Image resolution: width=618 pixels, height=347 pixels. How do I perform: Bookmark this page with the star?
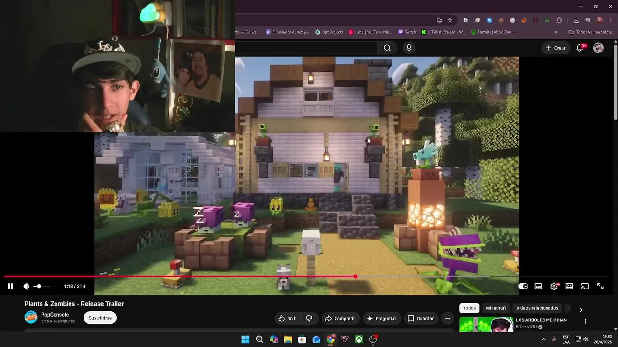tap(450, 20)
